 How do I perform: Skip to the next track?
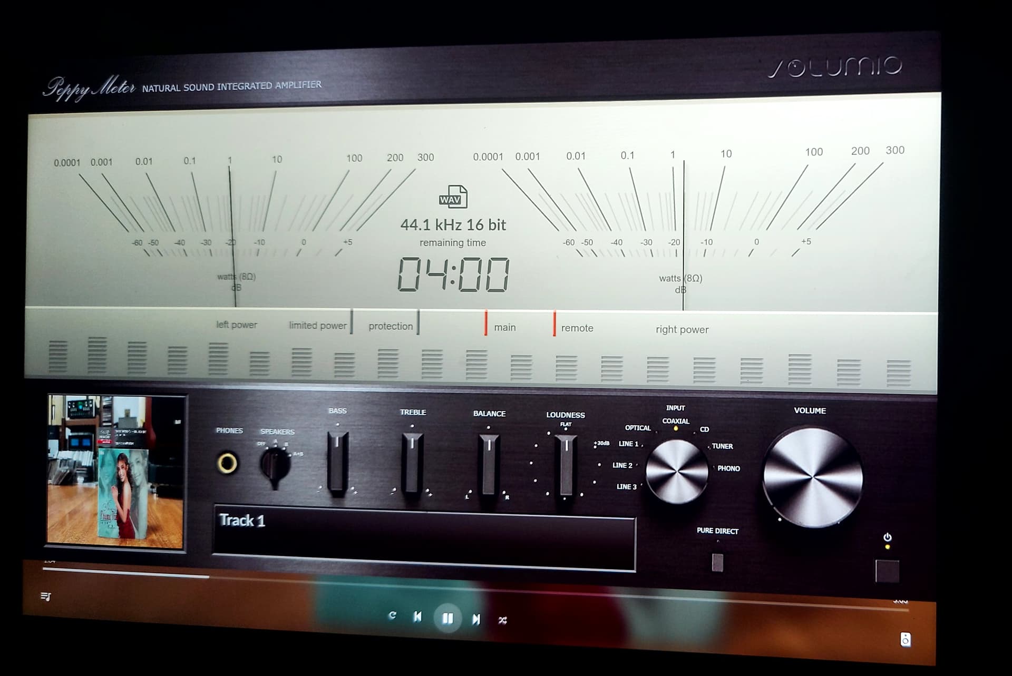[x=476, y=620]
